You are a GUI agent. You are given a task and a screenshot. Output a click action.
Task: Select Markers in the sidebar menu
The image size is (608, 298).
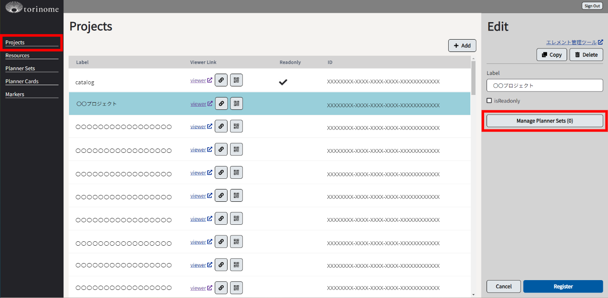[15, 94]
